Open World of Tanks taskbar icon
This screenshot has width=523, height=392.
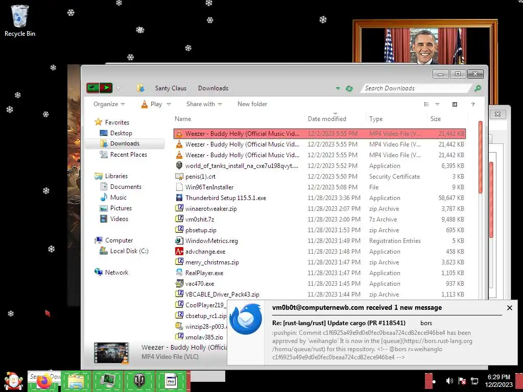coord(139,381)
